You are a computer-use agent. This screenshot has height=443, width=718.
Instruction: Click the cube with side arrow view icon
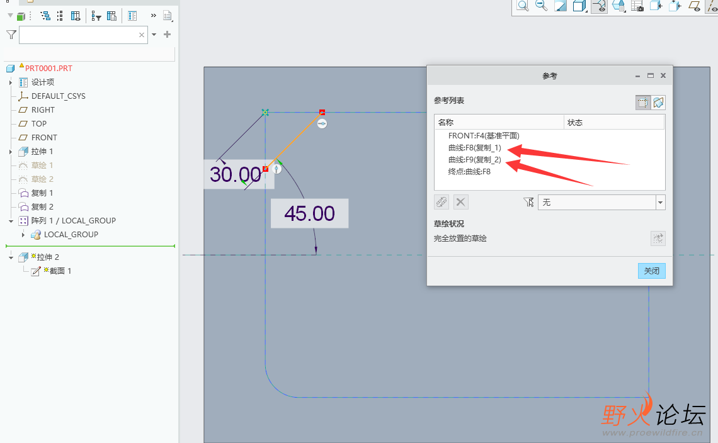pyautogui.click(x=656, y=6)
